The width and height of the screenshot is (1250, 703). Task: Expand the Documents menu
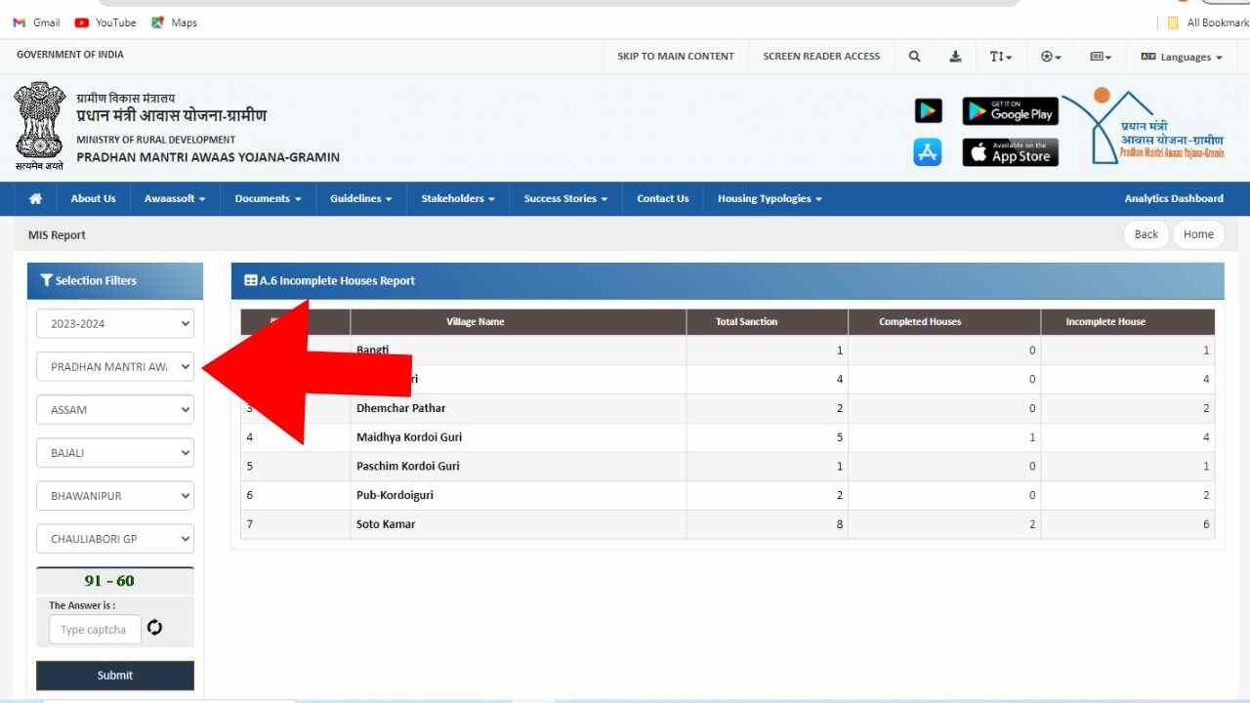pos(268,198)
